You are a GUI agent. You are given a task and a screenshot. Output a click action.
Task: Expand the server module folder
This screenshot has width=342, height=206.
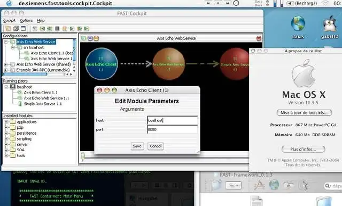coord(6,144)
